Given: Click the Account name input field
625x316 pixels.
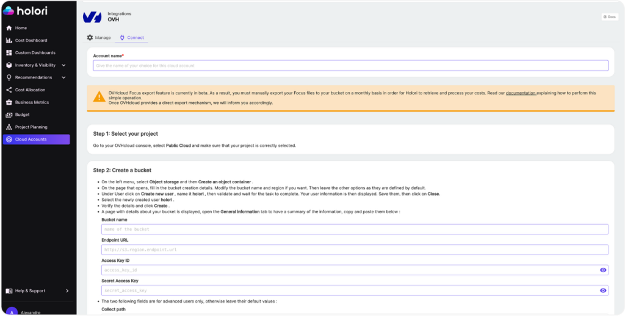Looking at the screenshot, I should pyautogui.click(x=350, y=66).
